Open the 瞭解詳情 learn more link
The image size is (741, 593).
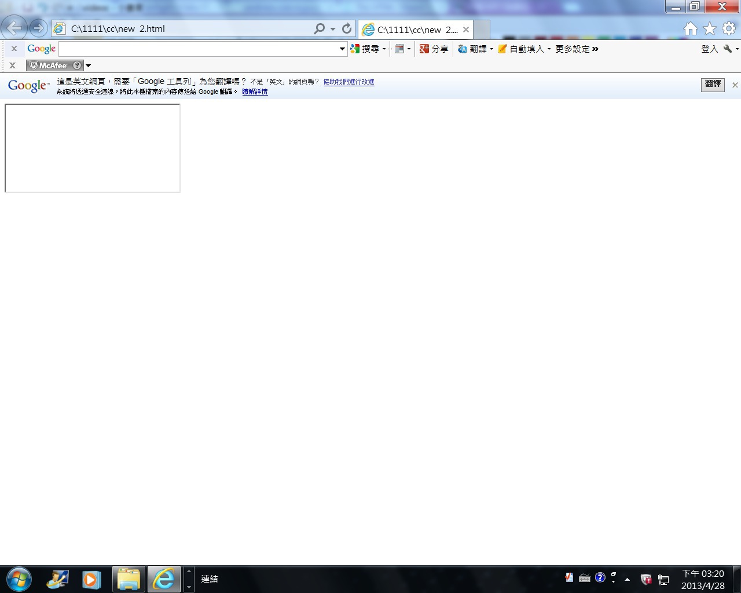pos(255,91)
